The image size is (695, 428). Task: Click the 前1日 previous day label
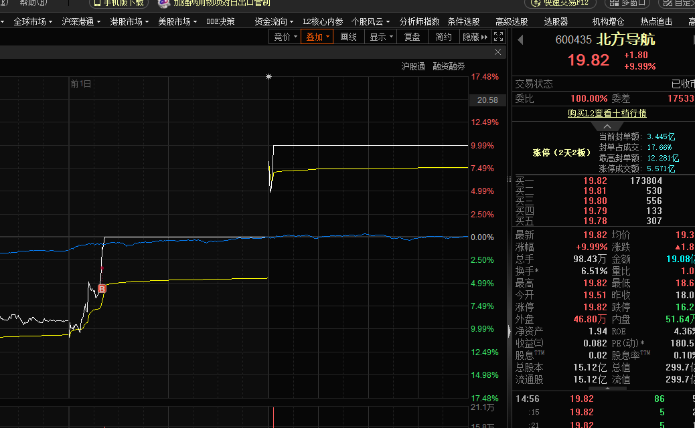click(80, 84)
